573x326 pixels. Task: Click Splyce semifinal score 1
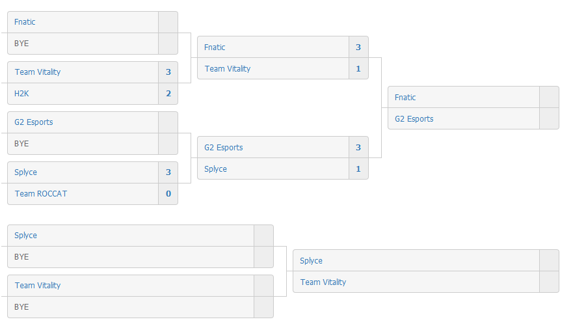pyautogui.click(x=358, y=169)
